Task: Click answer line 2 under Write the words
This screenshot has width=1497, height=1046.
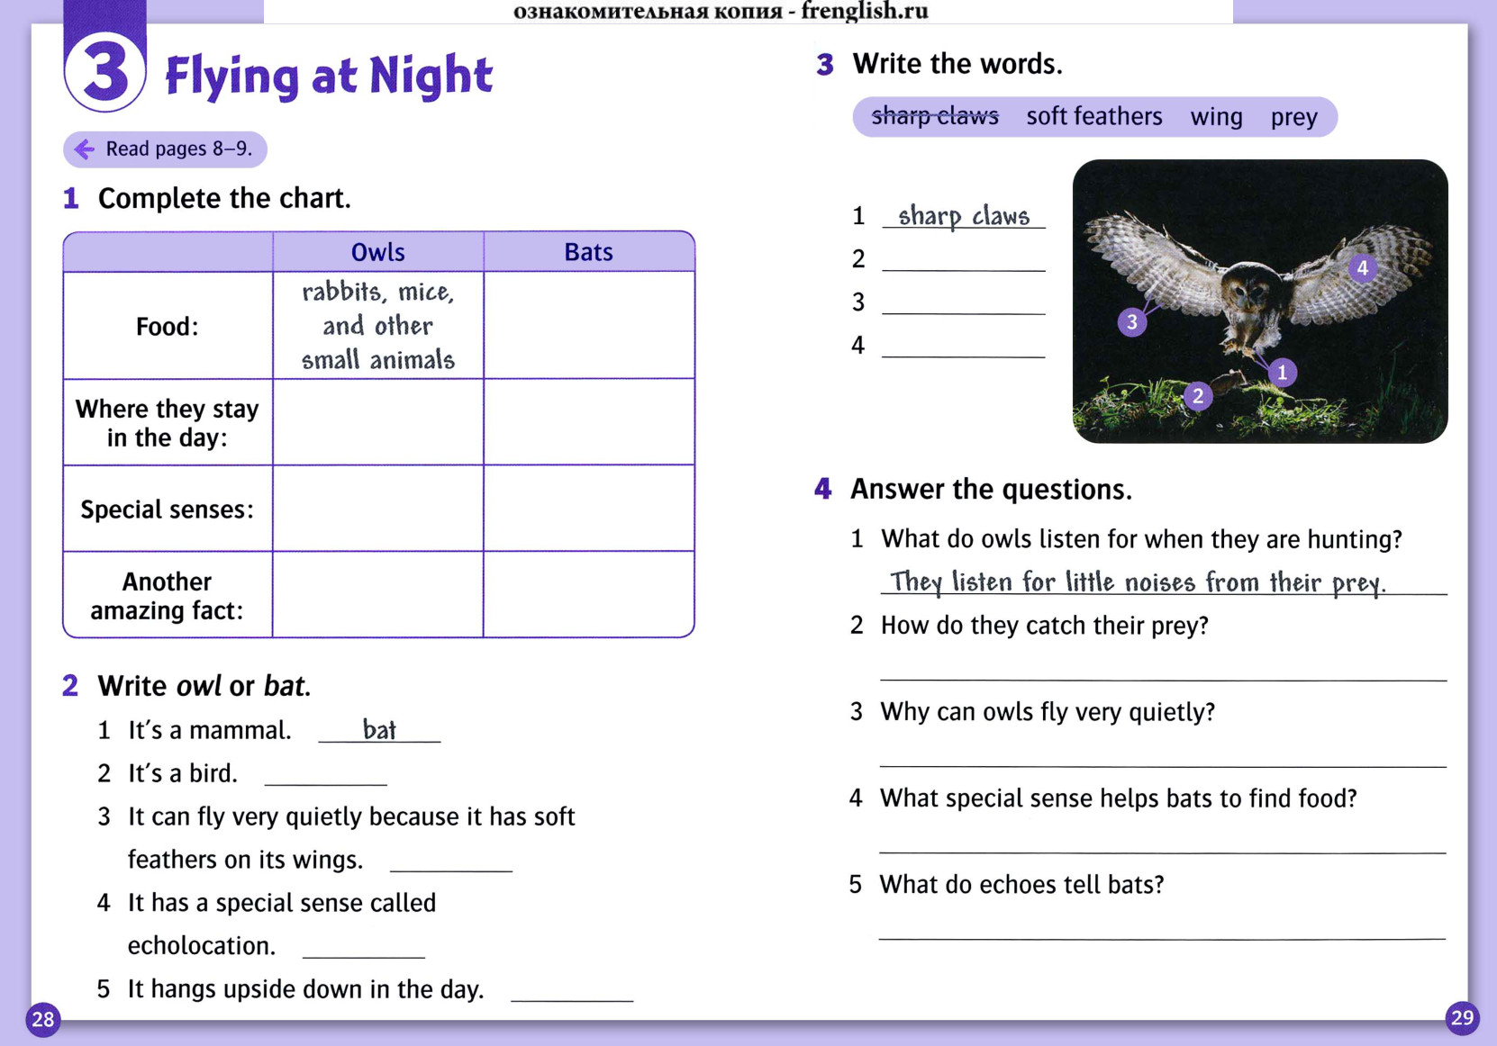Action: (x=964, y=260)
